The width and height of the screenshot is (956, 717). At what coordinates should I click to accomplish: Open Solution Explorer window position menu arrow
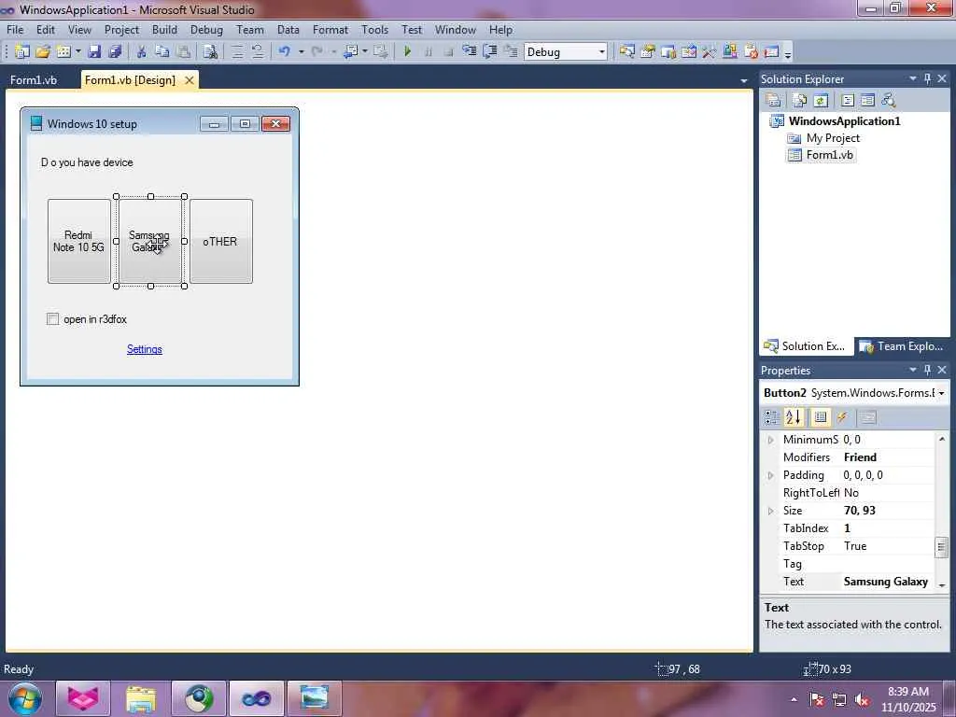pyautogui.click(x=913, y=78)
